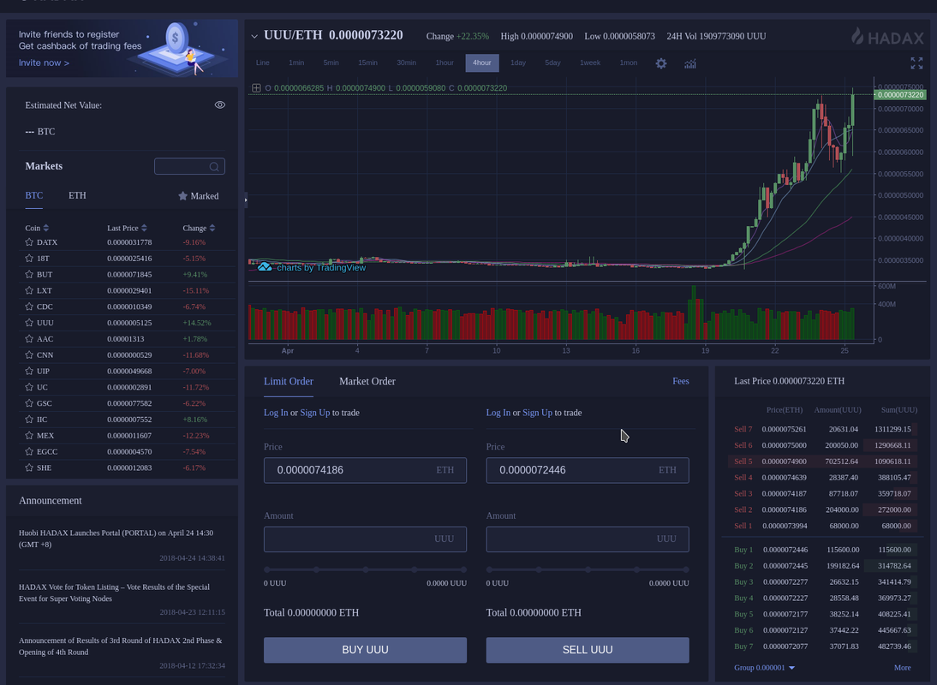Focus the sell Amount input field

588,539
